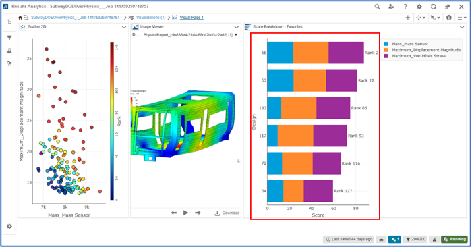The width and height of the screenshot is (472, 247).
Task: Click the Score axis label
Action: tap(318, 215)
